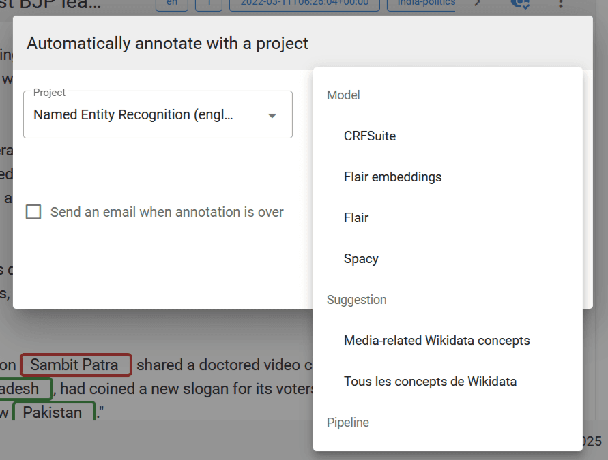Image resolution: width=608 pixels, height=460 pixels.
Task: Click the Sambit Patra annotation
Action: pos(75,365)
